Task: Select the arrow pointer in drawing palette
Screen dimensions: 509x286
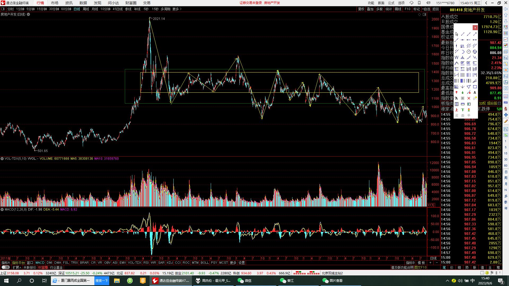Action: pos(457,34)
